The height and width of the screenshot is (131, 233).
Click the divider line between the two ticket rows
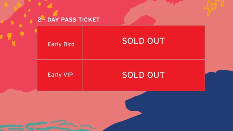pos(121,59)
